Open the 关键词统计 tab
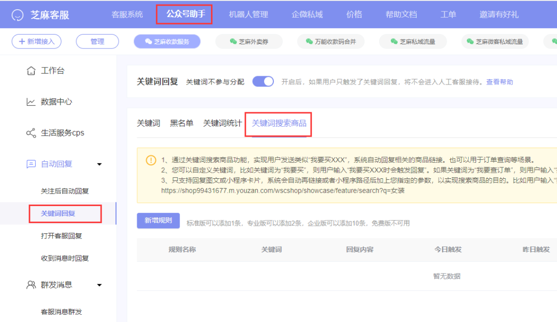 (222, 123)
